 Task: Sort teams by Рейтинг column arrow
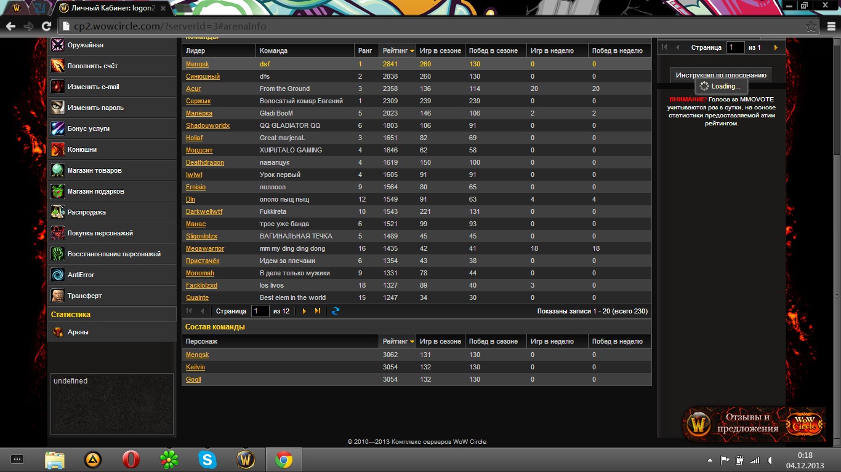point(412,50)
